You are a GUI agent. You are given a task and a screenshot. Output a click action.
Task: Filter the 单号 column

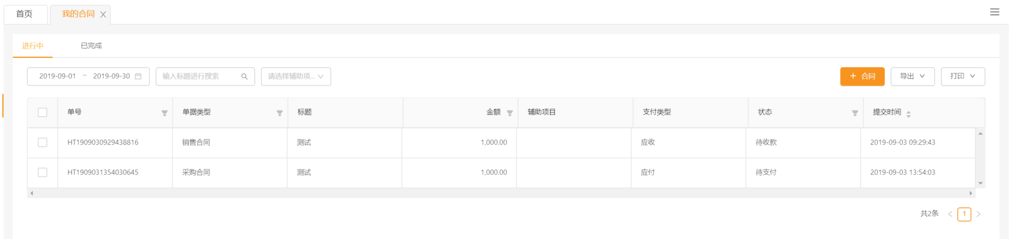tap(164, 113)
